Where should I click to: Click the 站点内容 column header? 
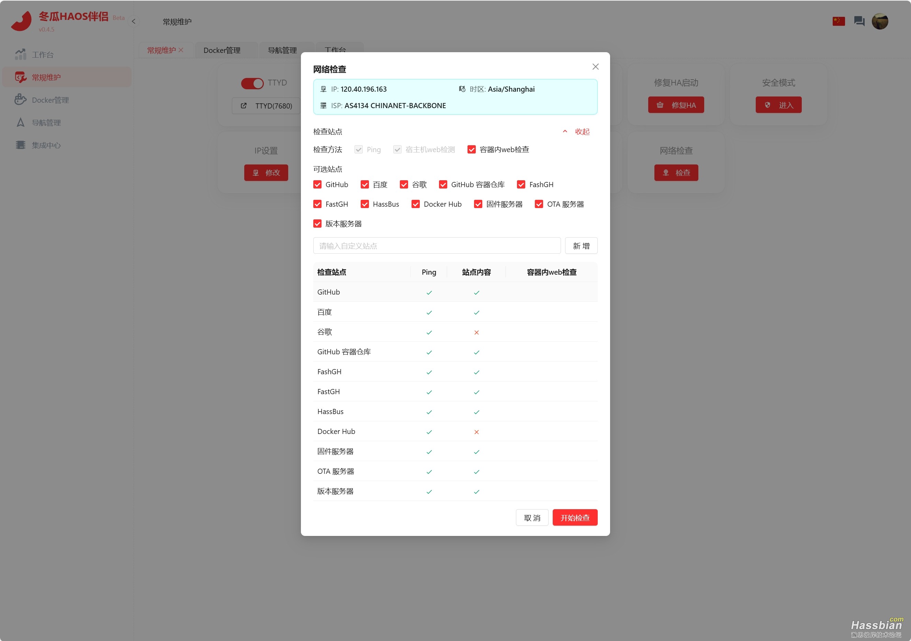click(476, 272)
